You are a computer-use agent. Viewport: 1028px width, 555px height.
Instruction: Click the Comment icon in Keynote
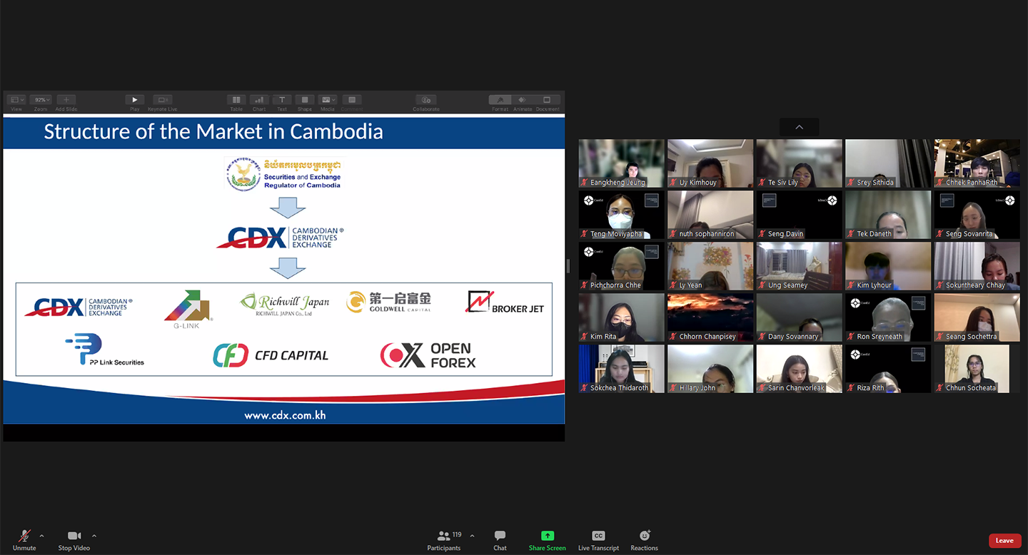(351, 100)
